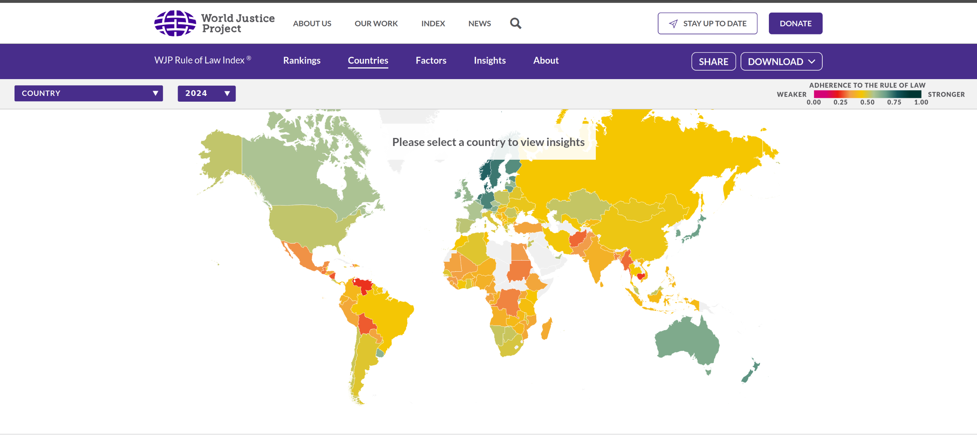Switch to the Factors tab
This screenshot has height=441, width=977.
pyautogui.click(x=431, y=60)
